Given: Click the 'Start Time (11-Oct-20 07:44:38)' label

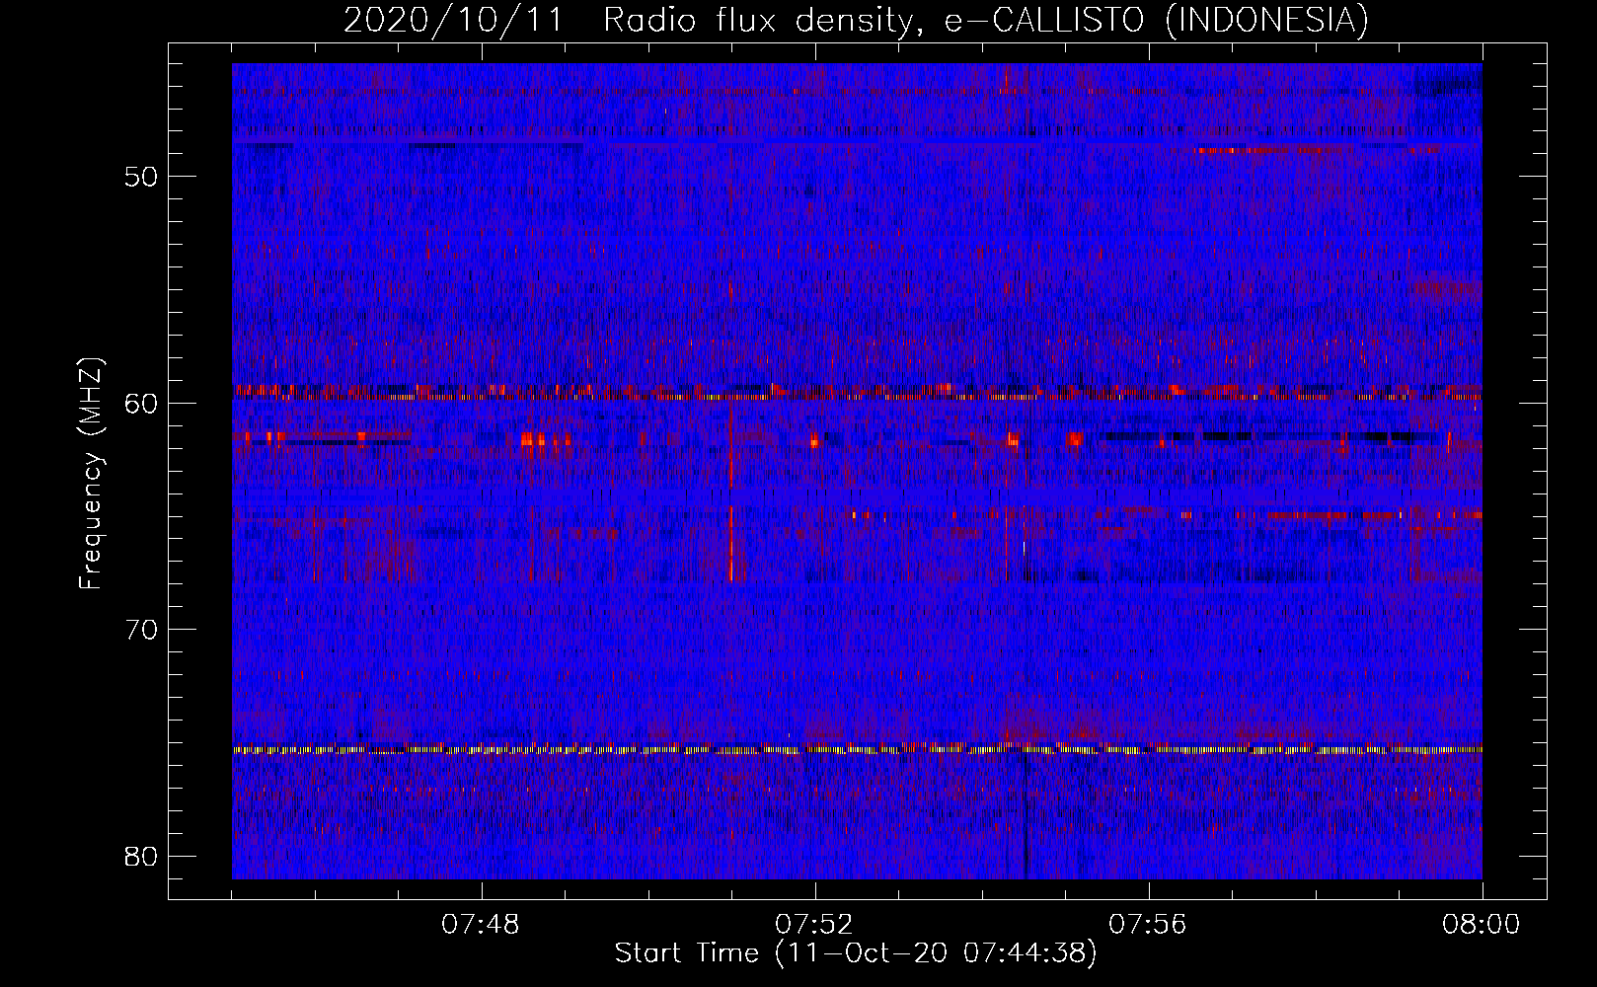Looking at the screenshot, I should pyautogui.click(x=856, y=953).
